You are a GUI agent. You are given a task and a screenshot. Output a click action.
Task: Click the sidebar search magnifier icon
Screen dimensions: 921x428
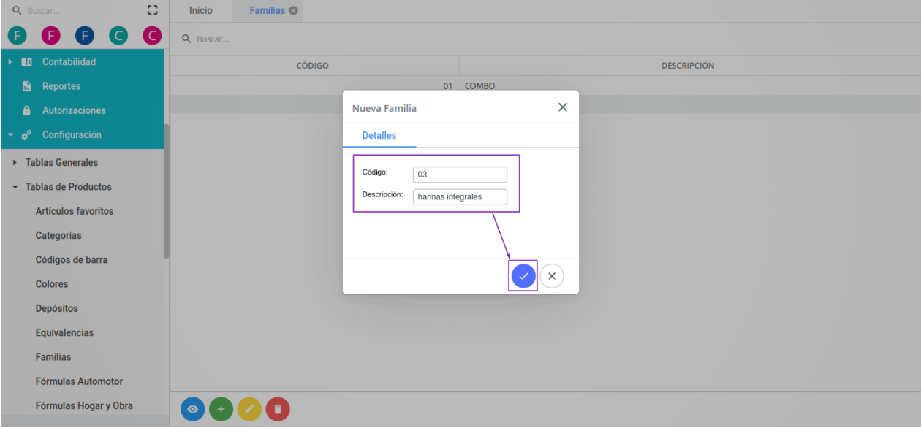(18, 11)
